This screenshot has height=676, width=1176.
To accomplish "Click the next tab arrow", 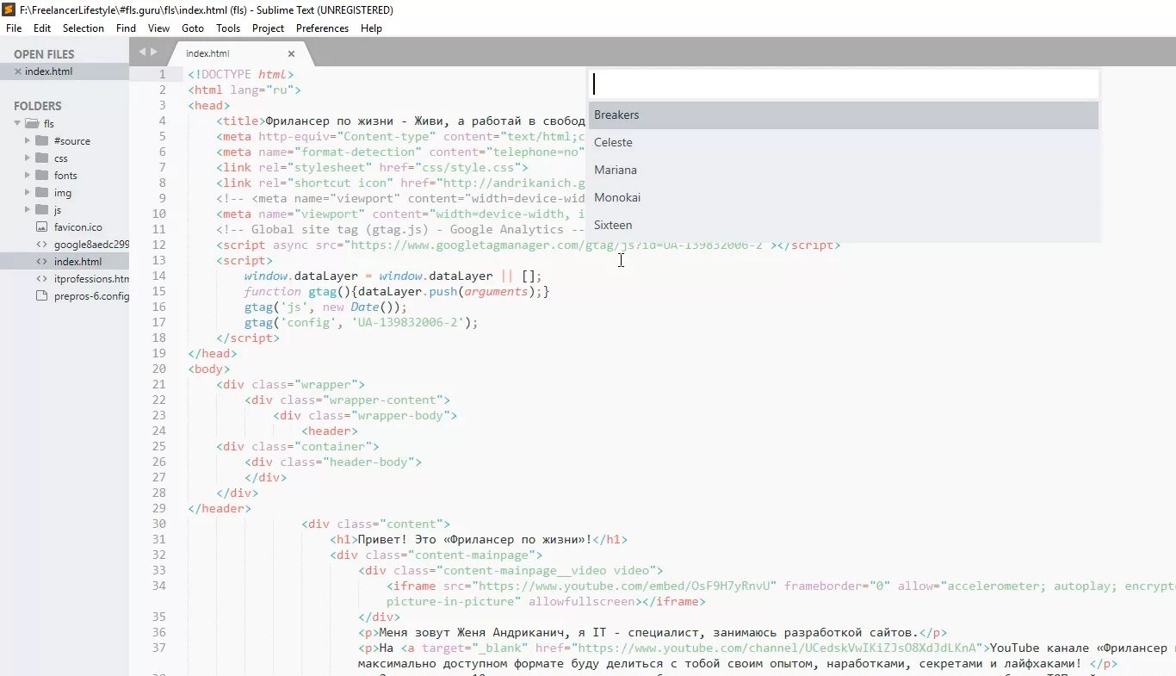I will tap(154, 52).
